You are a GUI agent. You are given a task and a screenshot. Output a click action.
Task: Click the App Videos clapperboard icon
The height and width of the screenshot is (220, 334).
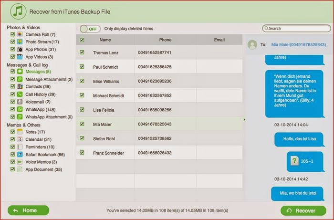click(x=20, y=57)
